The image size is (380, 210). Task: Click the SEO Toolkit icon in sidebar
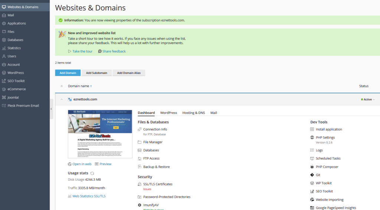point(4,81)
